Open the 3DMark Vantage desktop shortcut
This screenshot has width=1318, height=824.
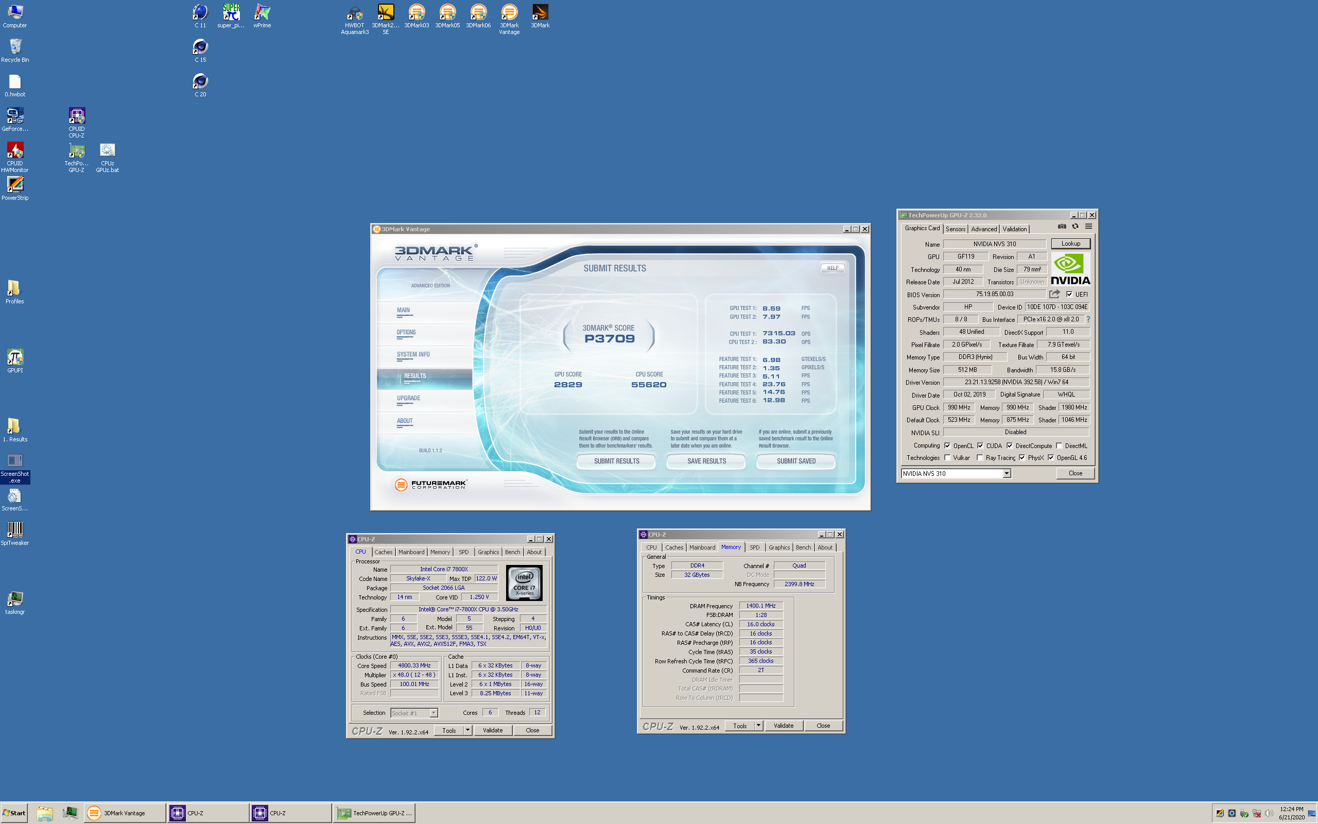click(509, 20)
